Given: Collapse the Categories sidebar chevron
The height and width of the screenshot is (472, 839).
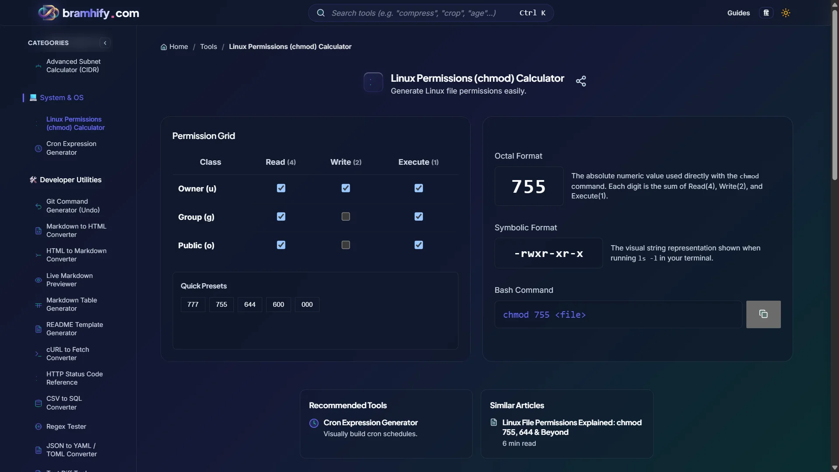Looking at the screenshot, I should pos(105,43).
